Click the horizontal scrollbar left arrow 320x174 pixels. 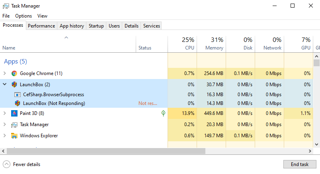(3, 151)
